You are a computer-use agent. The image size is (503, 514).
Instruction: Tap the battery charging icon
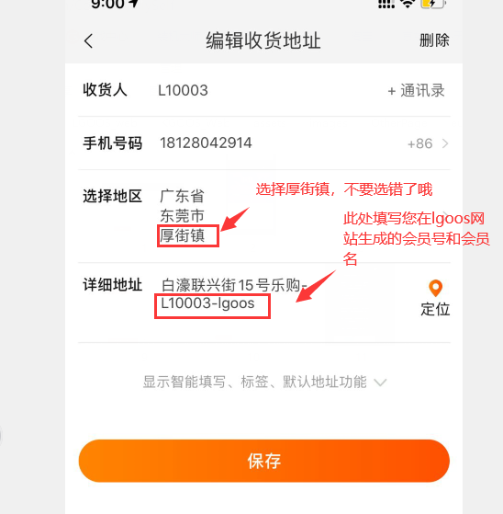pos(433,4)
